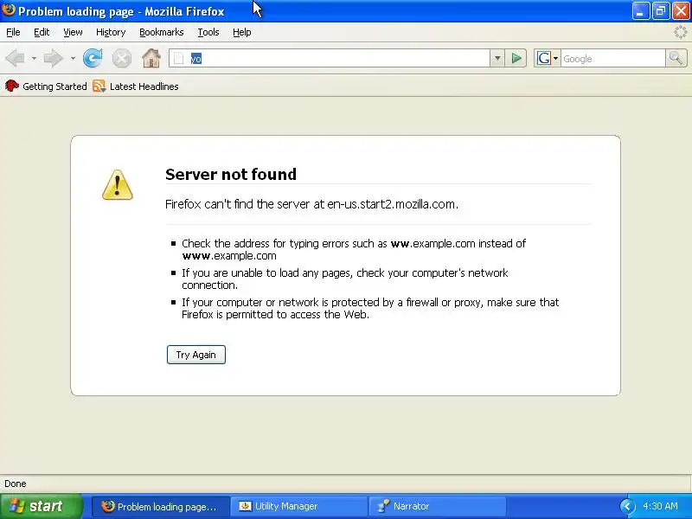Image resolution: width=692 pixels, height=519 pixels.
Task: Click the warning triangle icon
Action: click(x=118, y=185)
